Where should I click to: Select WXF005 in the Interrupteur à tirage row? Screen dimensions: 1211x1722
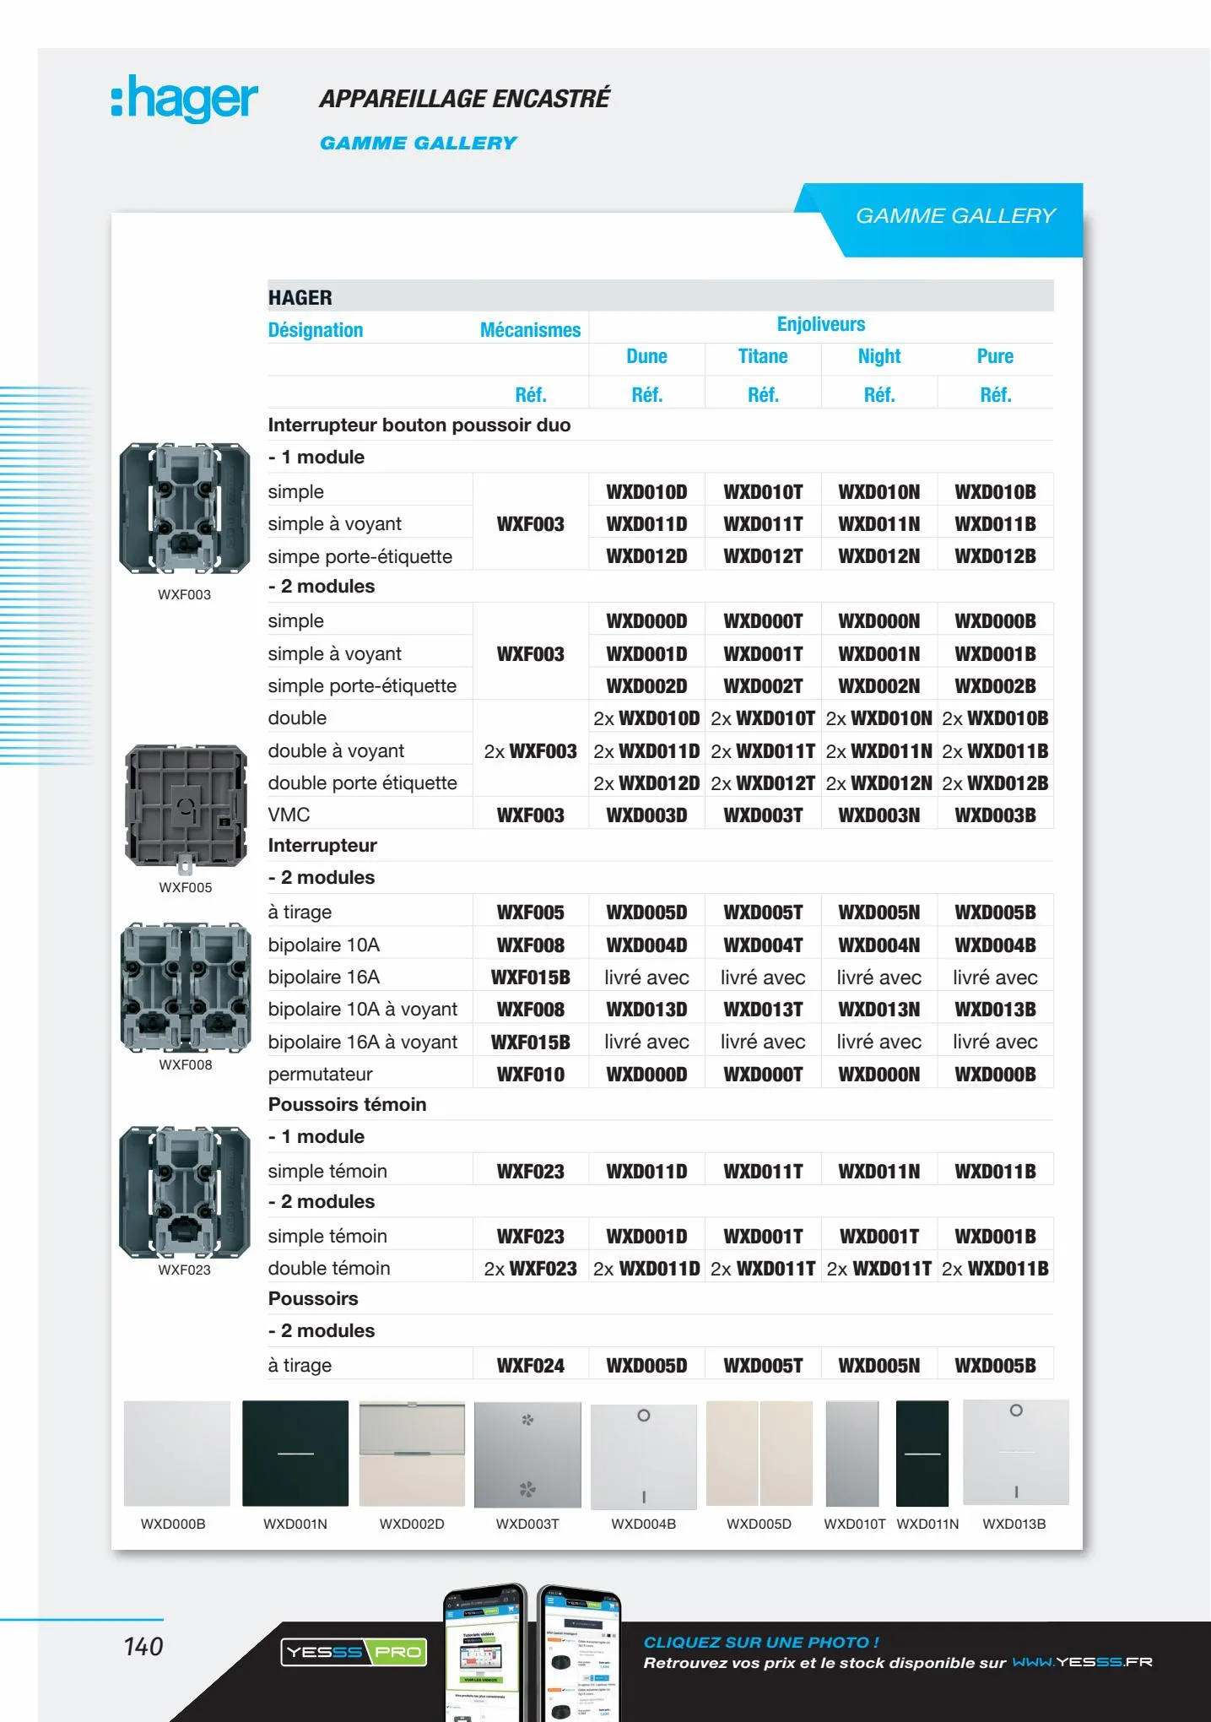click(x=530, y=912)
